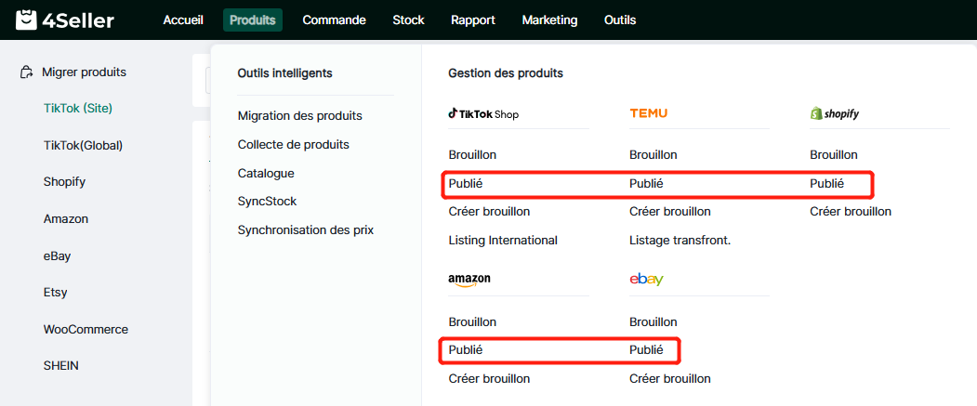This screenshot has height=406, width=977.
Task: Click the TEMU logo
Action: 648,113
